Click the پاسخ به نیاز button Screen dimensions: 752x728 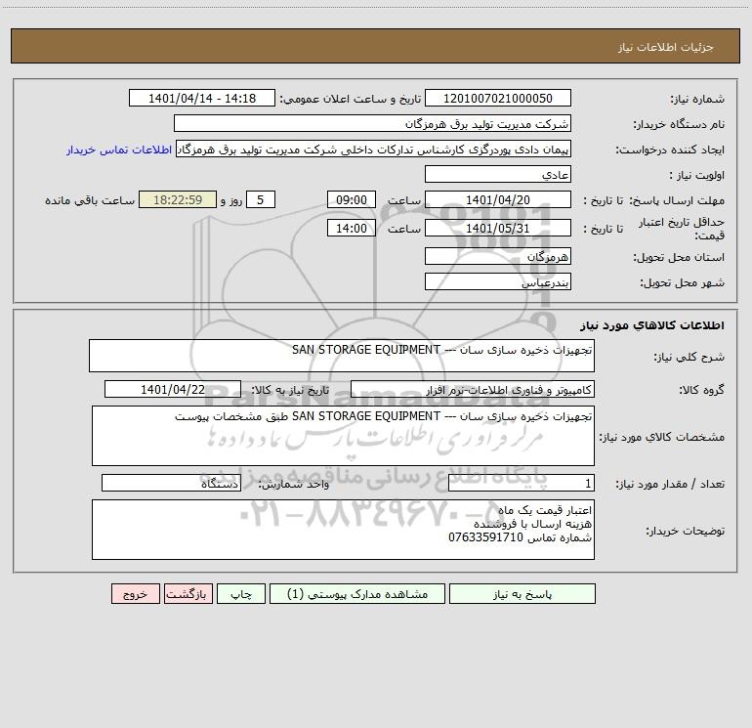(522, 594)
